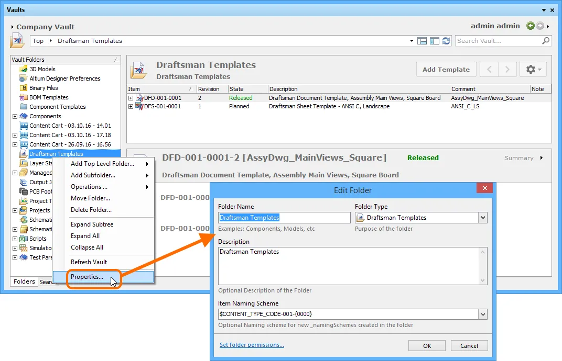Open the Set folder permissions link
Image resolution: width=562 pixels, height=361 pixels.
point(252,345)
